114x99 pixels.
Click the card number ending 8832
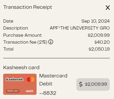click(x=48, y=93)
